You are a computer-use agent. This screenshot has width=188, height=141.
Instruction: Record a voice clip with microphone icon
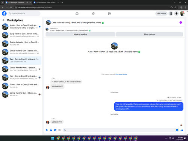[x=47, y=130]
